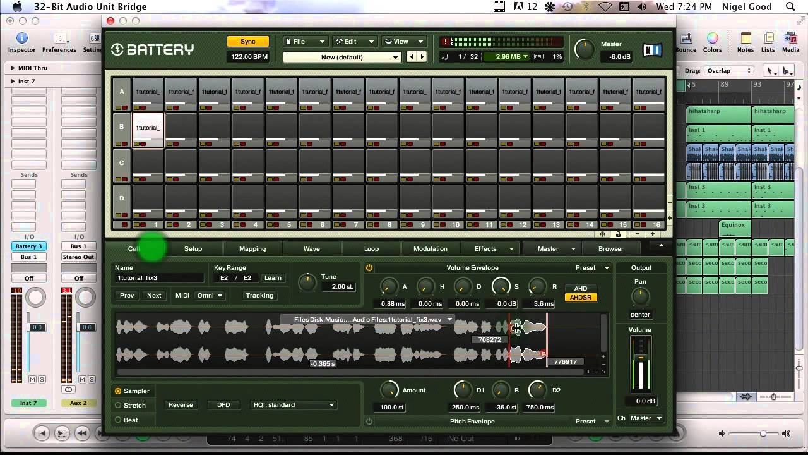Click the Next cell button
This screenshot has height=455, width=808.
click(x=154, y=296)
